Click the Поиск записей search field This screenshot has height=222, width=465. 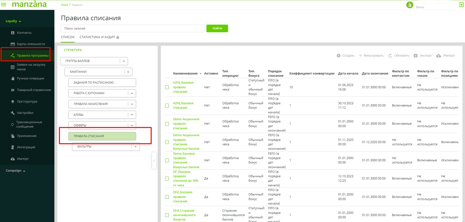(132, 28)
